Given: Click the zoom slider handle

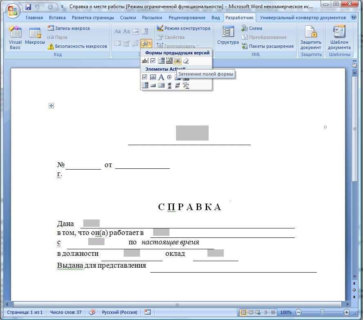Looking at the screenshot, I should tap(322, 312).
